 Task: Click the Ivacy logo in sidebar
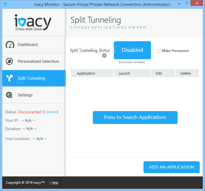tap(33, 22)
